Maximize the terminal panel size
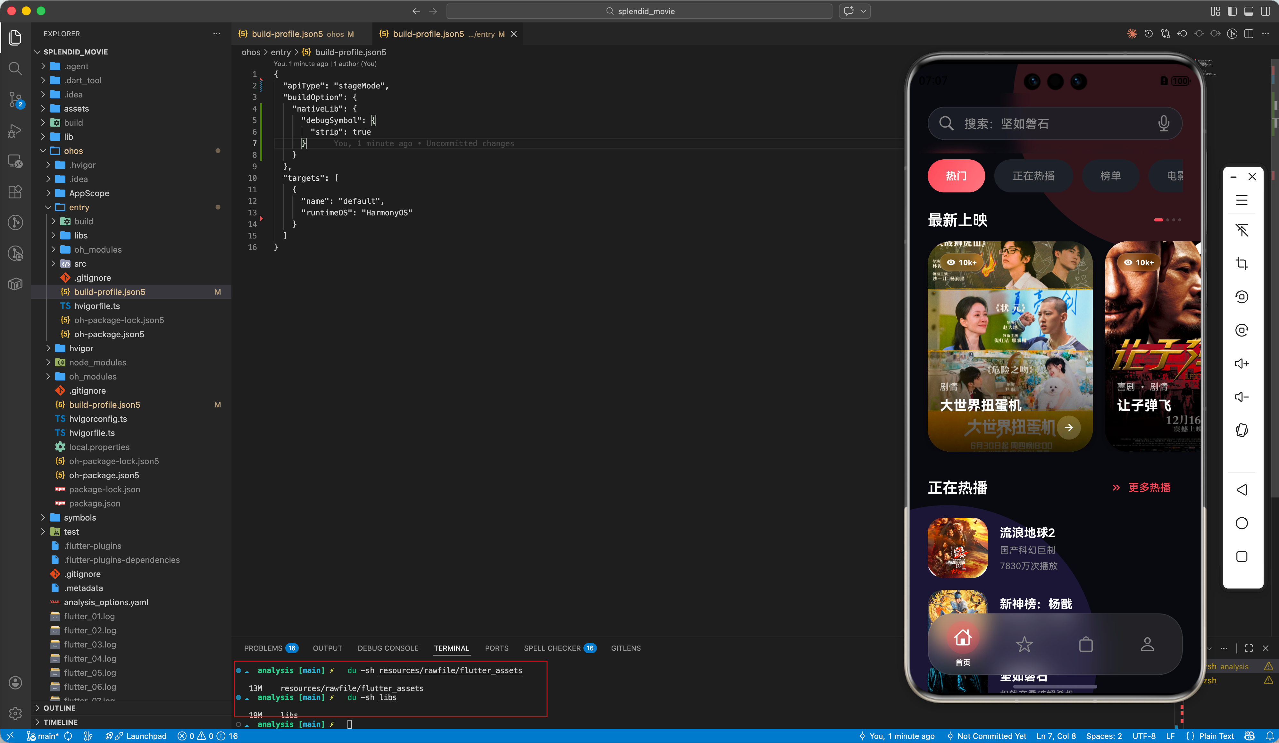 (1249, 648)
